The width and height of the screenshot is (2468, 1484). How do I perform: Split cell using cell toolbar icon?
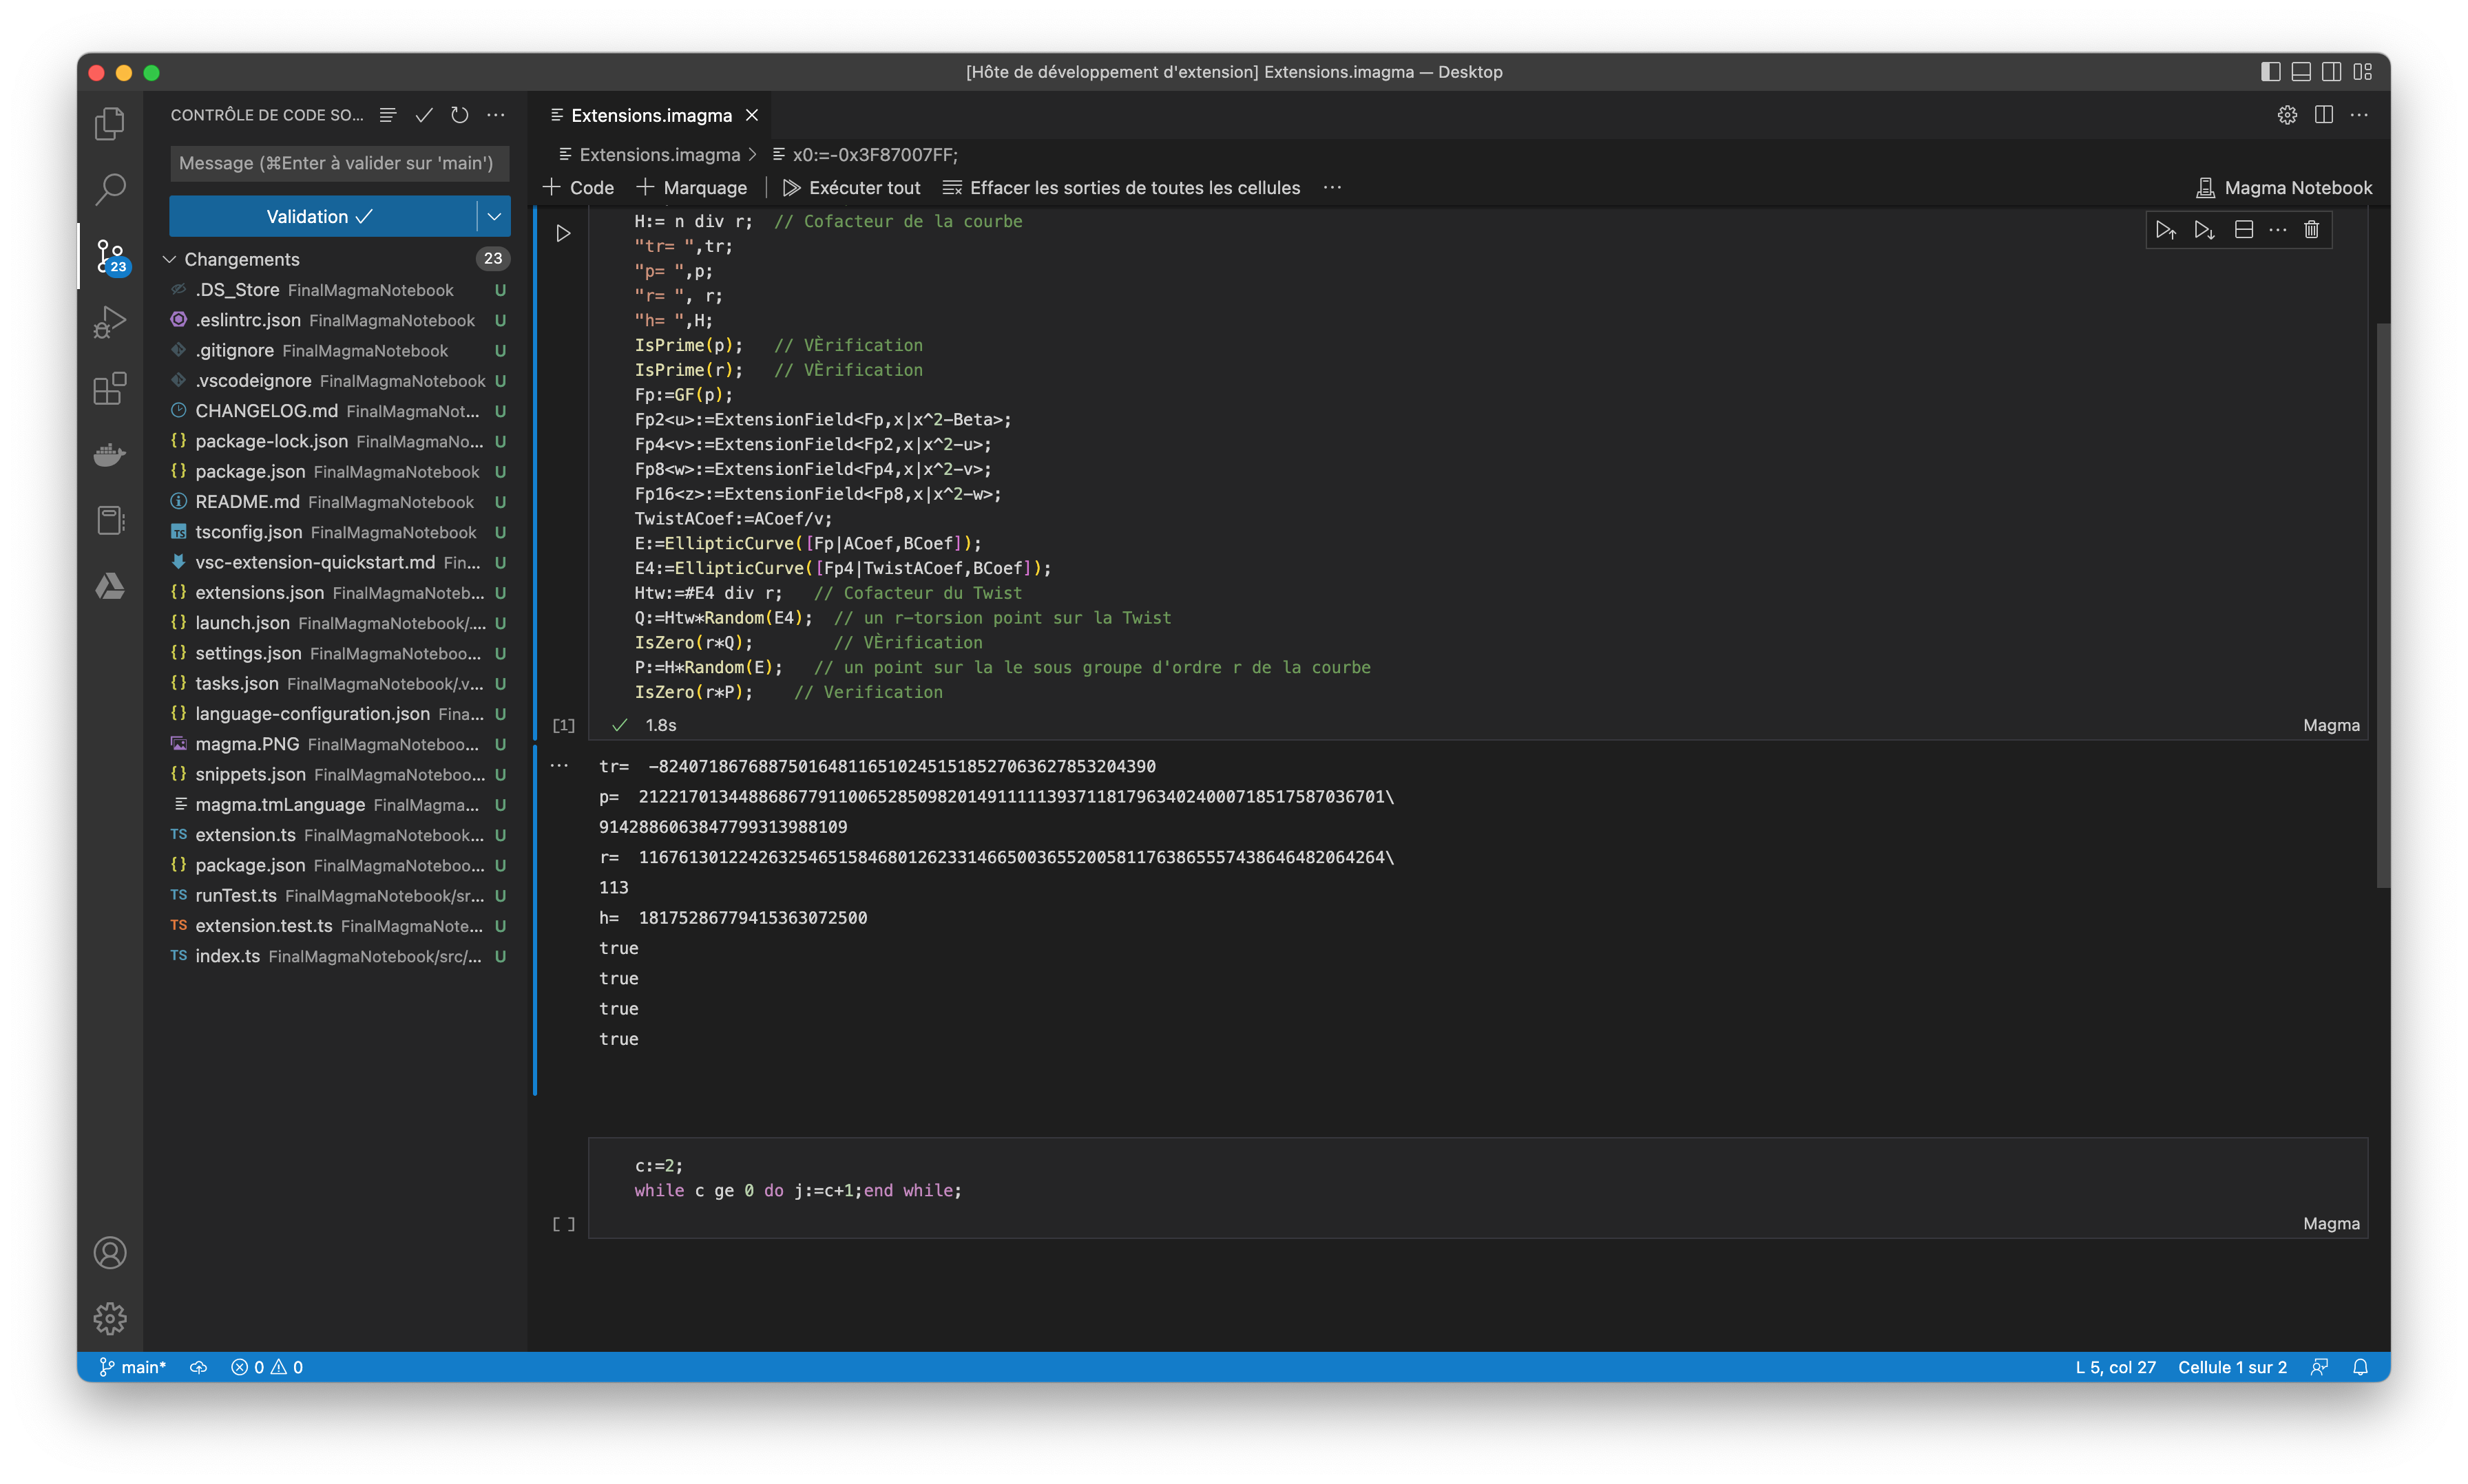[x=2244, y=230]
